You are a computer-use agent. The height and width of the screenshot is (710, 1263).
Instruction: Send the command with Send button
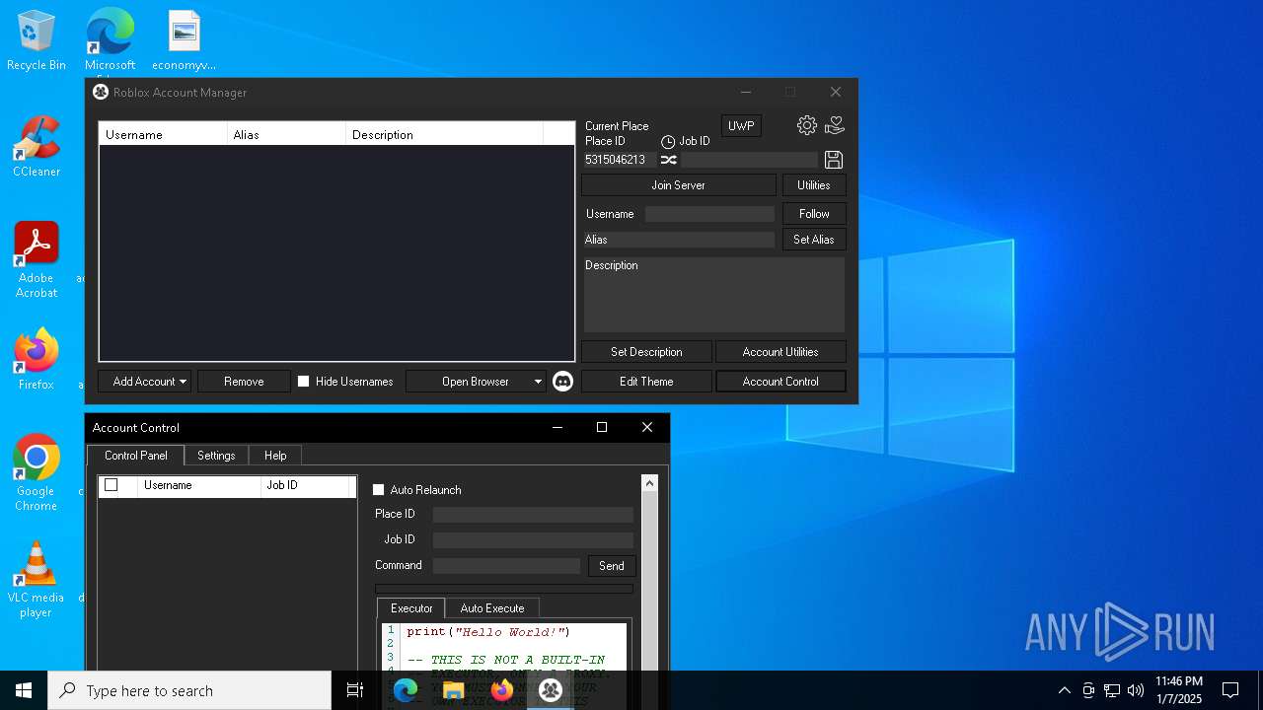pyautogui.click(x=612, y=566)
